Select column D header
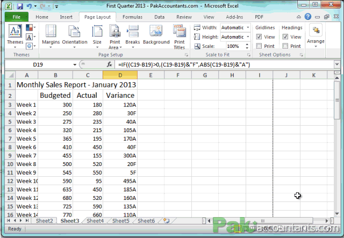 [120, 75]
